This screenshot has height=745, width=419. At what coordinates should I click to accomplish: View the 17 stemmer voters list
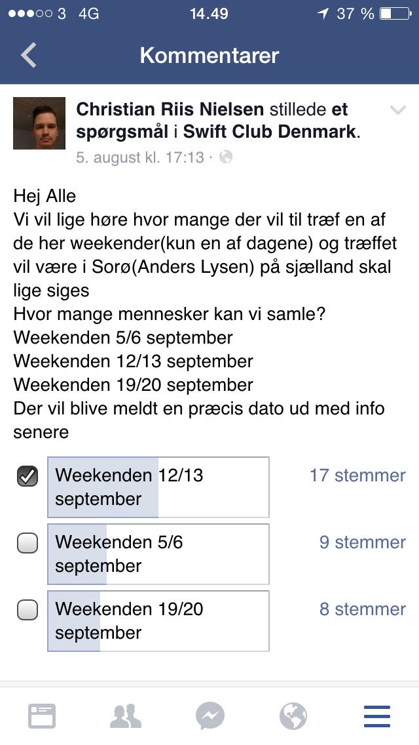click(357, 475)
